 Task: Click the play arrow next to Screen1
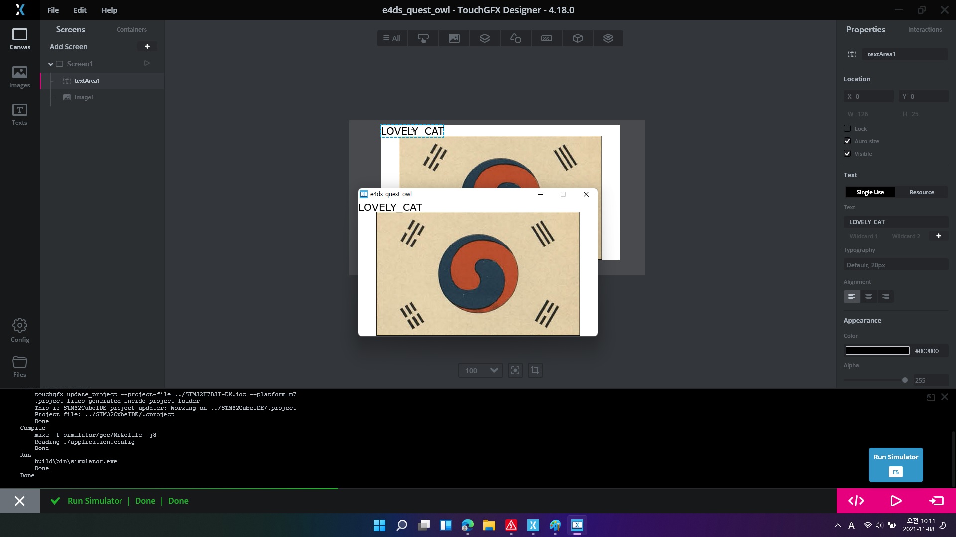[x=147, y=63]
